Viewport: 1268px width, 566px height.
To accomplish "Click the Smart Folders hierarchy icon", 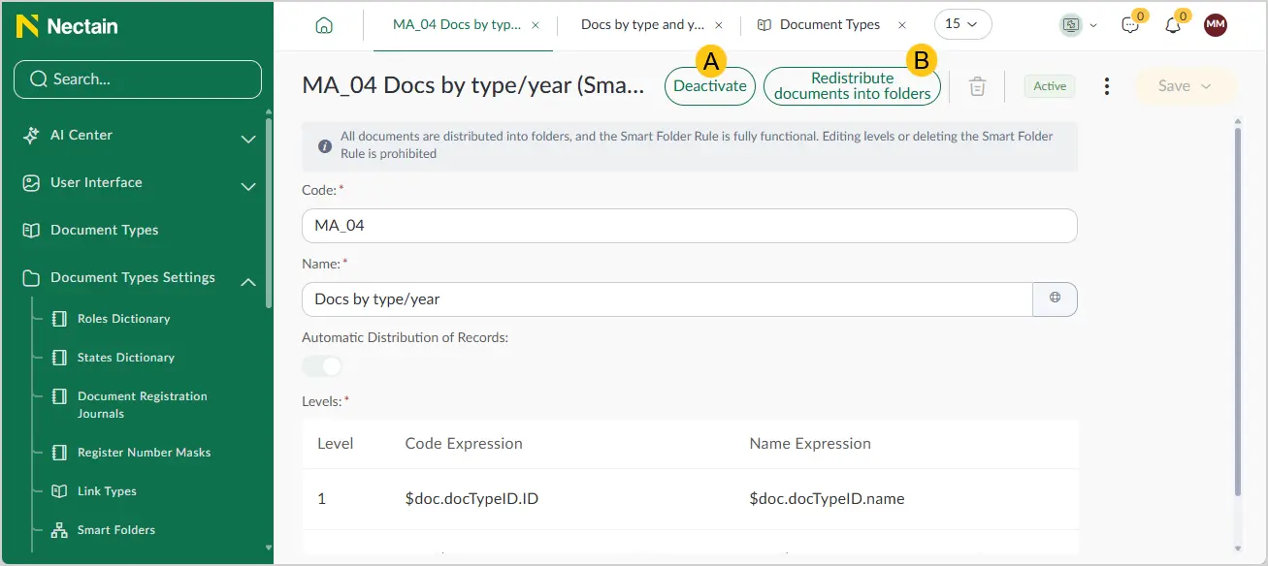I will pos(59,530).
